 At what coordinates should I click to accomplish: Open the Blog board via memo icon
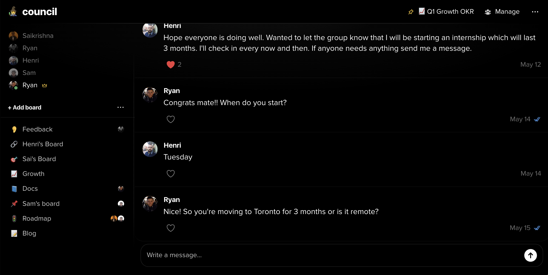point(15,233)
